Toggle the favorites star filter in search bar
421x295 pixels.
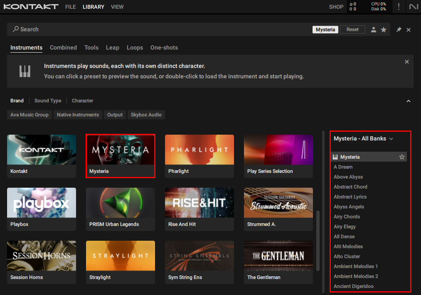[384, 30]
